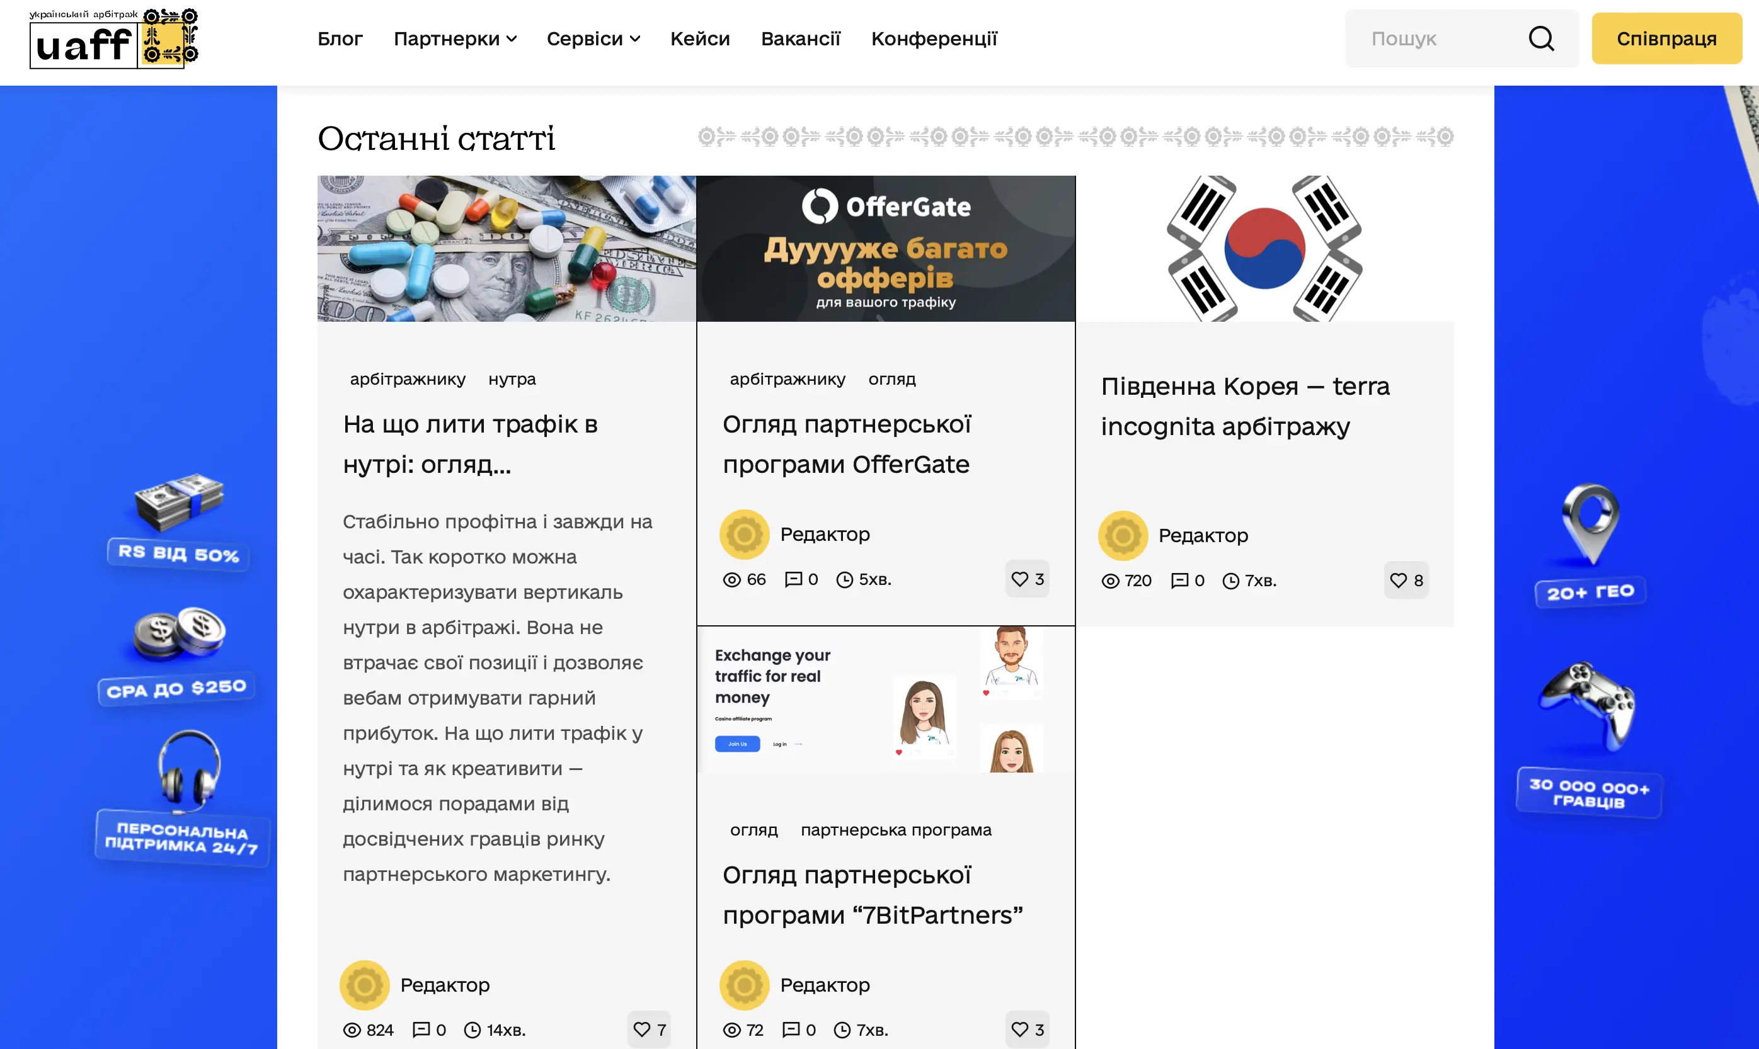Open Exchange your traffic thumbnail

tap(886, 700)
